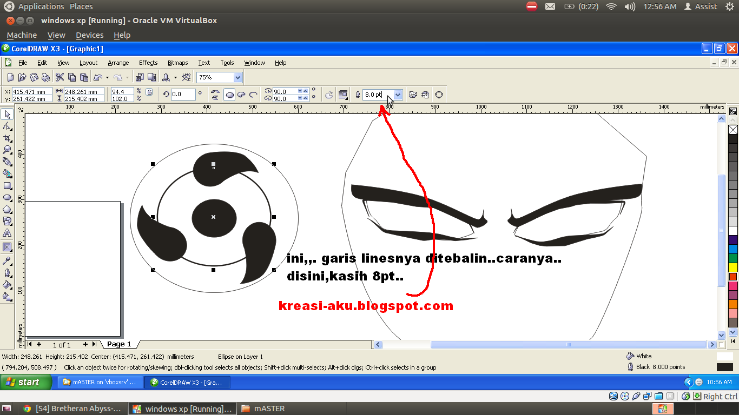Image resolution: width=739 pixels, height=415 pixels.
Task: Open the outline width dropdown arrow
Action: [x=398, y=95]
